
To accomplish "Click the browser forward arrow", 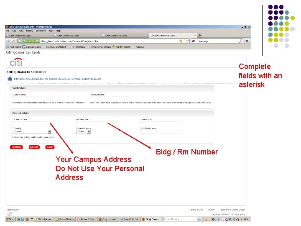I will [x=13, y=41].
